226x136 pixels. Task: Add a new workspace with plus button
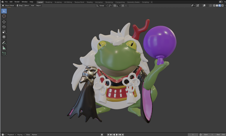(x=152, y=2)
